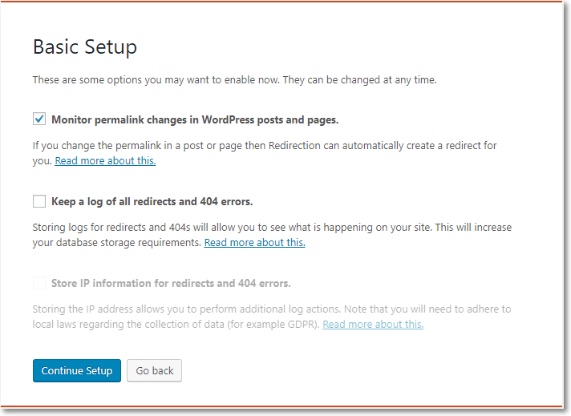Click the sentence 'These are some options you may want'
The image size is (571, 416).
235,79
